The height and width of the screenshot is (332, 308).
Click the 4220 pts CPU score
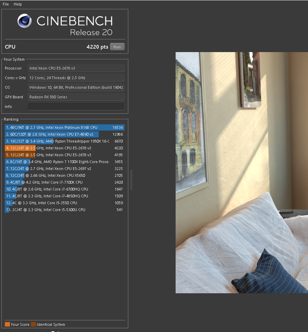point(97,47)
